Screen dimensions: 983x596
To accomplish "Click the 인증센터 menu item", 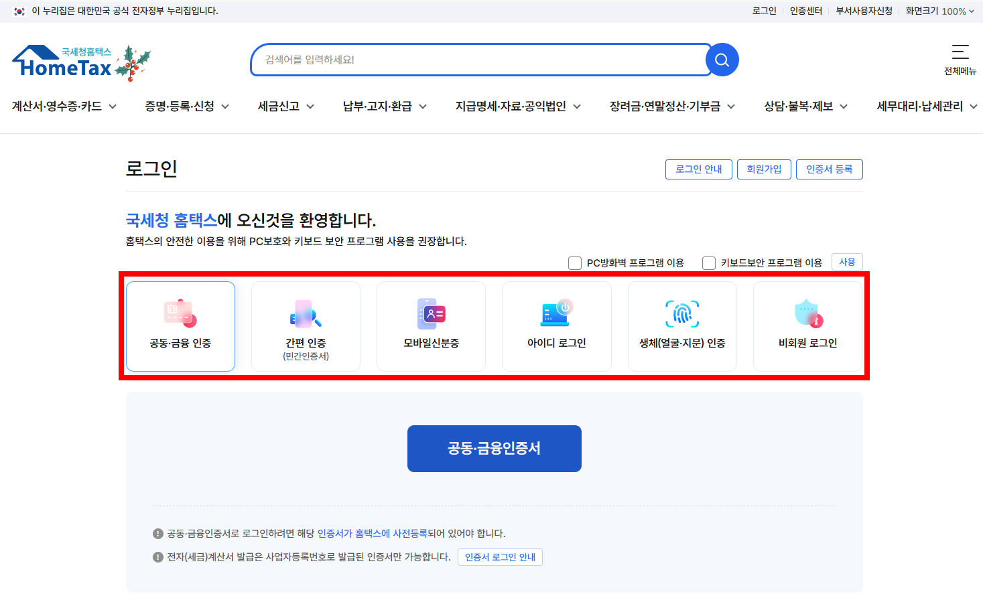I will tap(805, 11).
